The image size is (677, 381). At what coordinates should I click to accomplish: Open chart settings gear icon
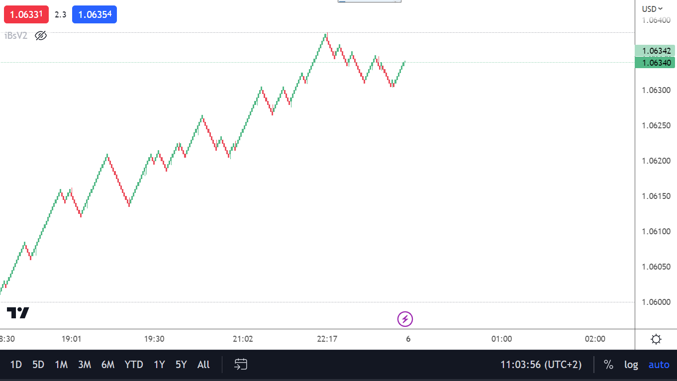click(656, 340)
